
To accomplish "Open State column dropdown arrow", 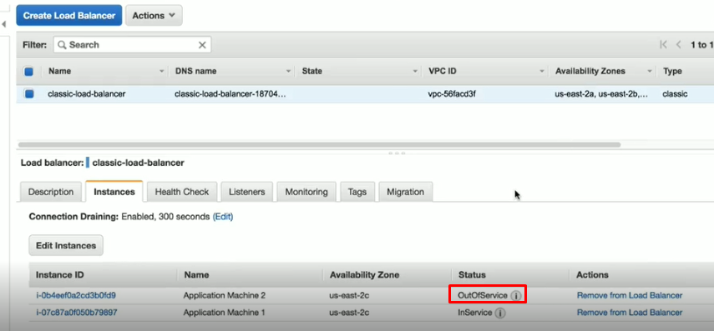I will click(415, 72).
